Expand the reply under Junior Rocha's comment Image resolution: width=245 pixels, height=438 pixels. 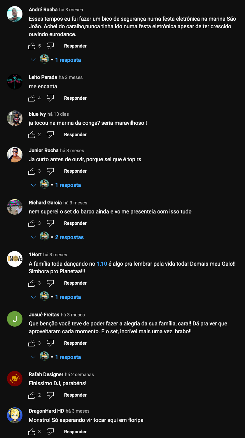68,185
